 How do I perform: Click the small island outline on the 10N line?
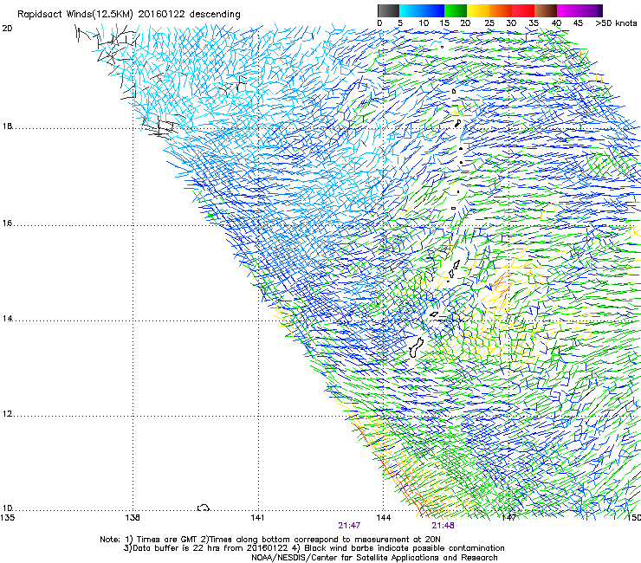tap(204, 508)
